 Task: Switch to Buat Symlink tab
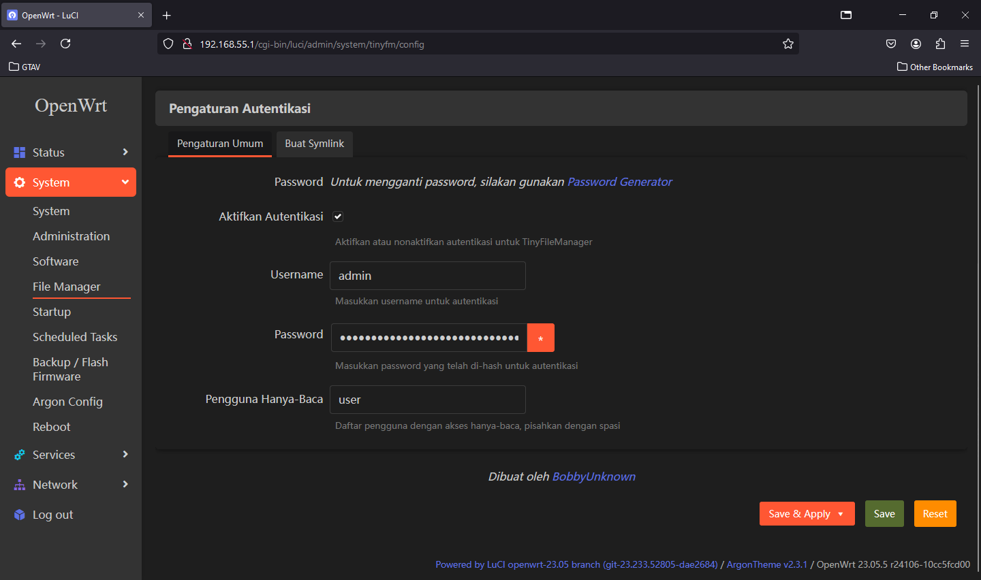(315, 144)
